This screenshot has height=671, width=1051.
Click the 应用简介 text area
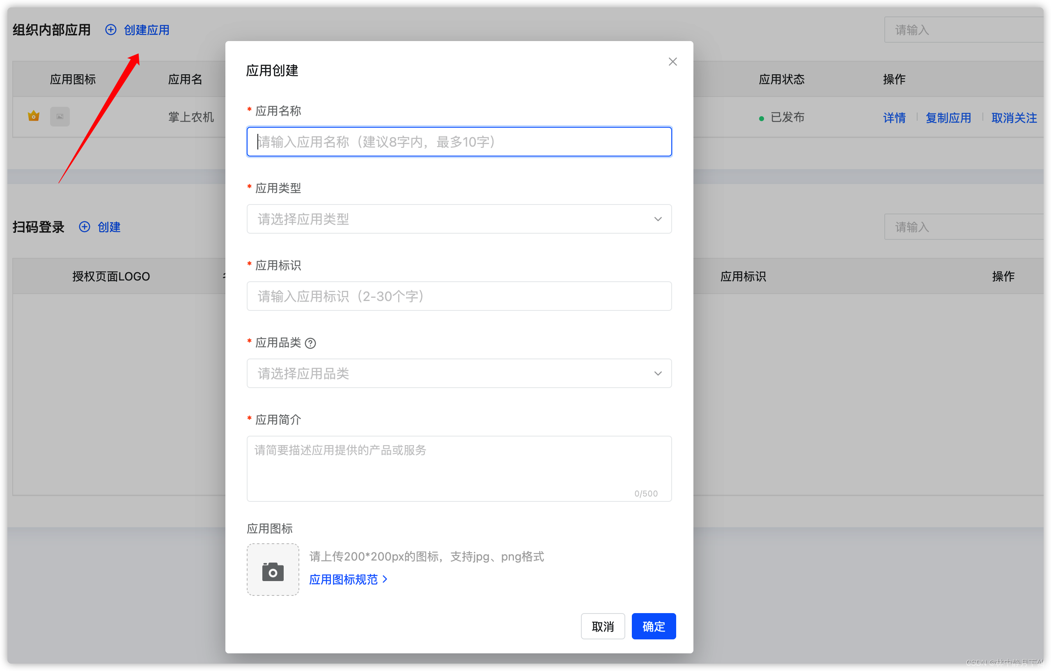point(459,468)
